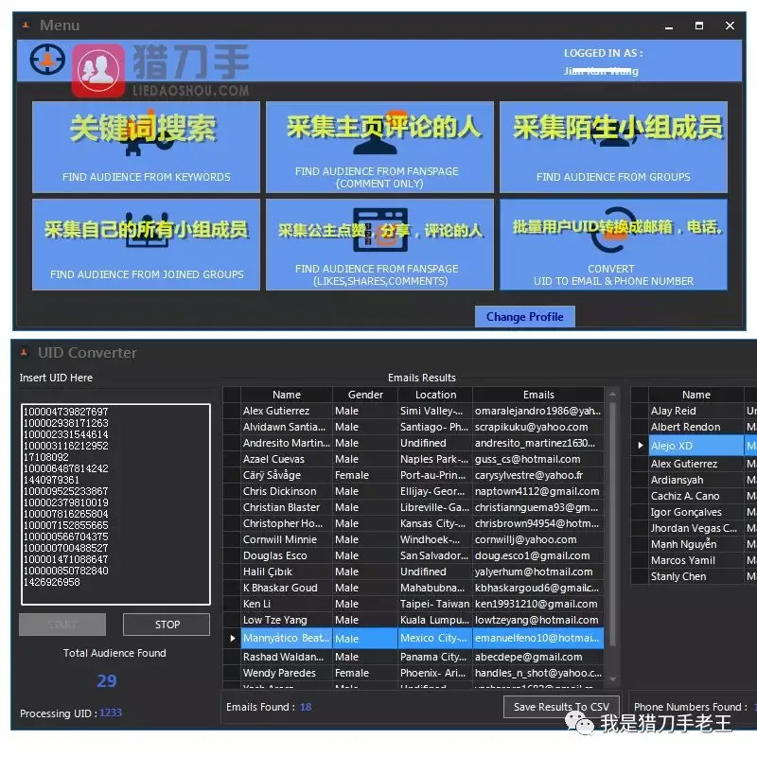Click the cornwillj@yahoo.com email cell

pos(537,539)
